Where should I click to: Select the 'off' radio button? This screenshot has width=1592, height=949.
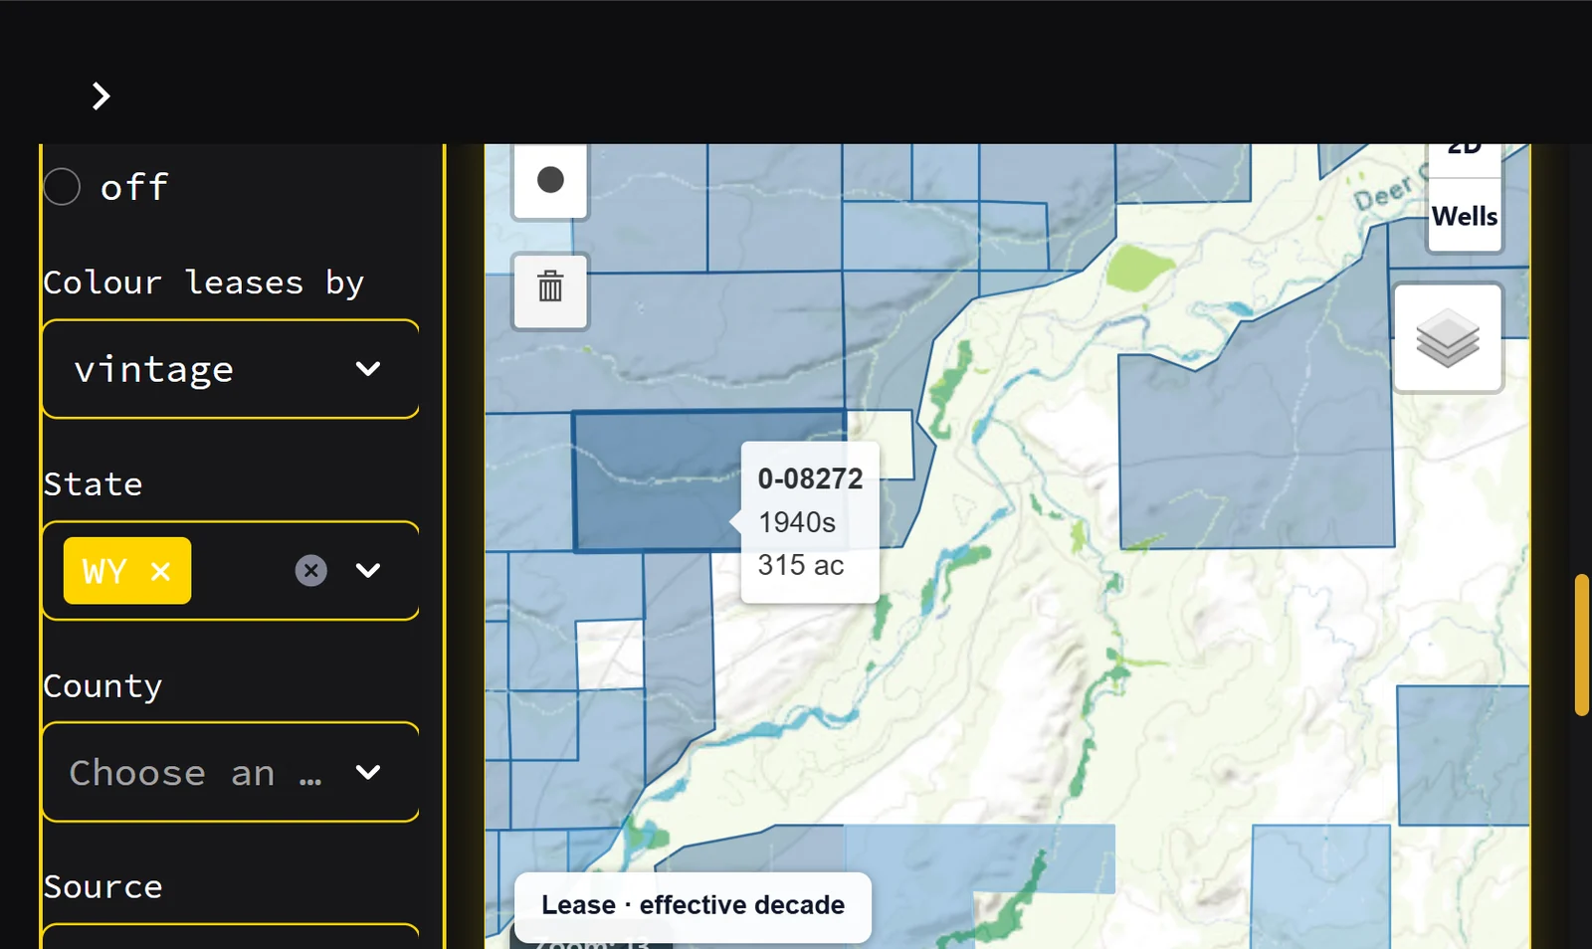pyautogui.click(x=62, y=186)
